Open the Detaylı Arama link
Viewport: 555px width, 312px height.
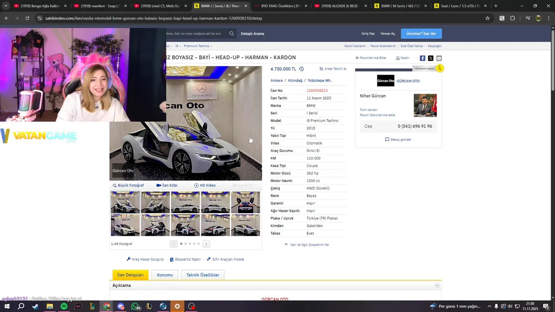[x=252, y=33]
